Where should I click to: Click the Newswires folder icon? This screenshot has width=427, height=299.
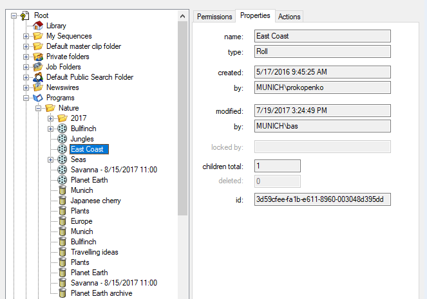38,87
